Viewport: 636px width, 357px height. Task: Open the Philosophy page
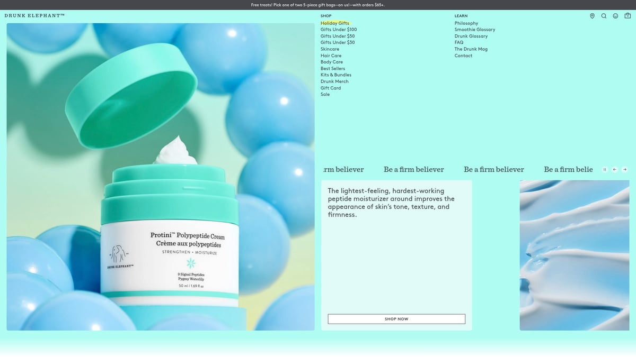click(466, 23)
